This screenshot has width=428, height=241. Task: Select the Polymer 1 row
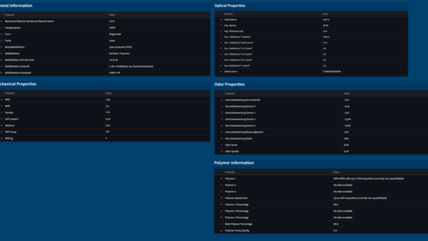coord(321,179)
